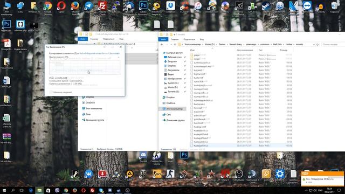Switch to Главная tab in models window

(x=175, y=39)
